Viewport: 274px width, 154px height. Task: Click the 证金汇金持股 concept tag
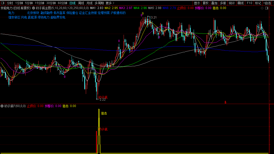[88, 13]
